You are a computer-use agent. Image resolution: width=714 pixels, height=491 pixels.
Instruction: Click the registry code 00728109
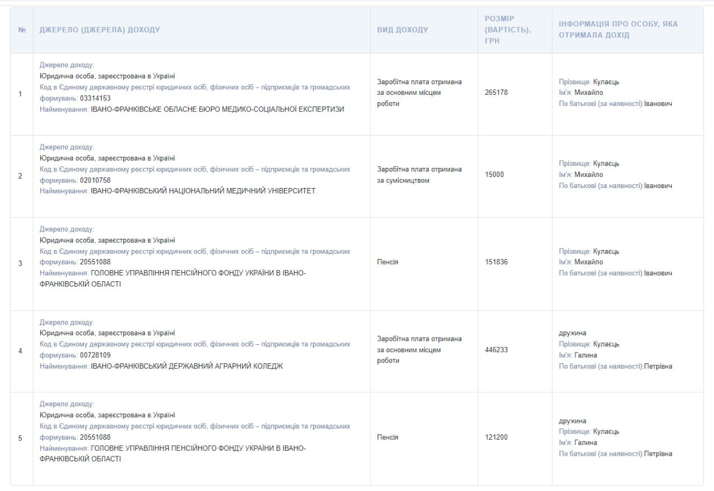[95, 355]
